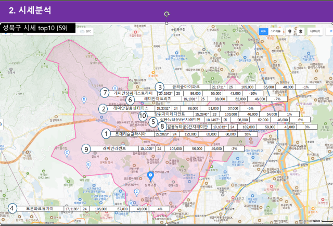Select the slide title 2. 시세분석
Viewport: 333px width, 226px height.
30,10
